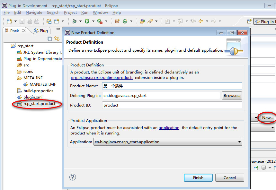
Task: Click the green Run button icon
Action: pos(87,21)
